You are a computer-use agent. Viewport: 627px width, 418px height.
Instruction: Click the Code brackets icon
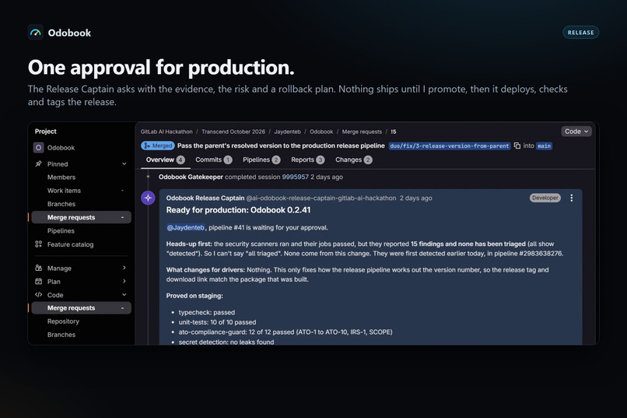[38, 295]
